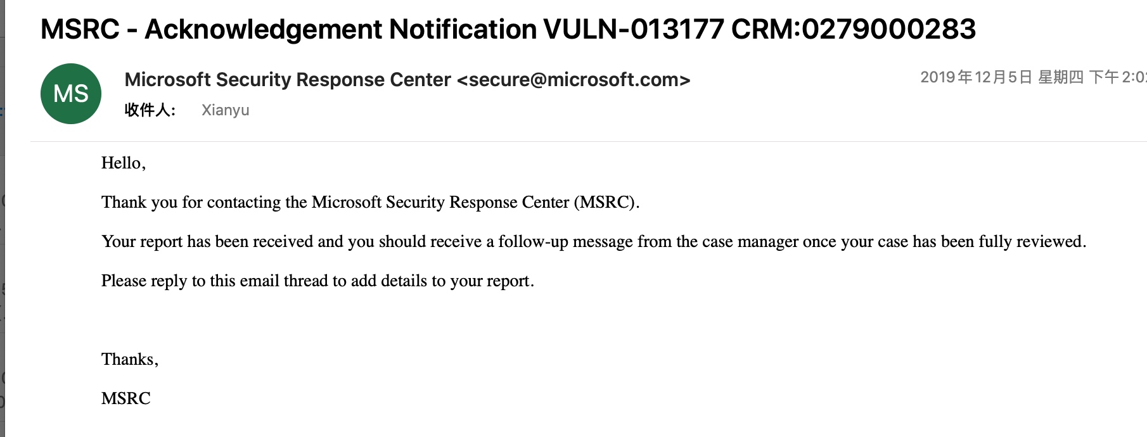The width and height of the screenshot is (1147, 437).
Task: Click the "Thanks," closing line
Action: click(x=130, y=360)
